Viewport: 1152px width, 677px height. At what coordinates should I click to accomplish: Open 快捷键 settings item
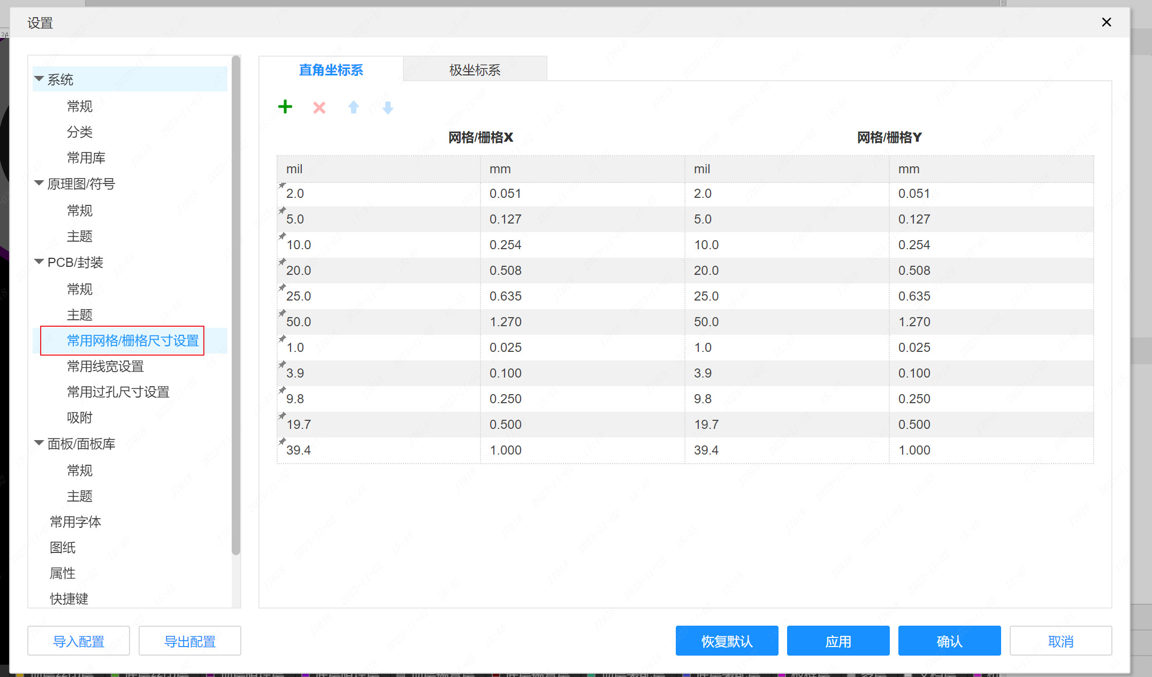coord(69,599)
